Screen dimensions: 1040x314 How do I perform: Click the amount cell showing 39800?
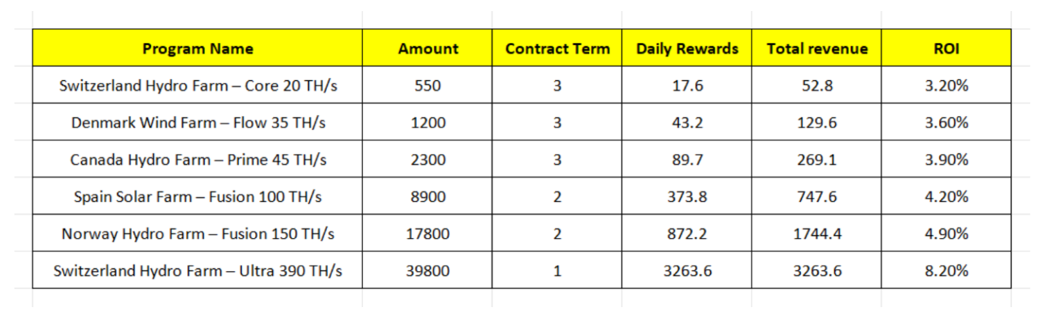428,270
